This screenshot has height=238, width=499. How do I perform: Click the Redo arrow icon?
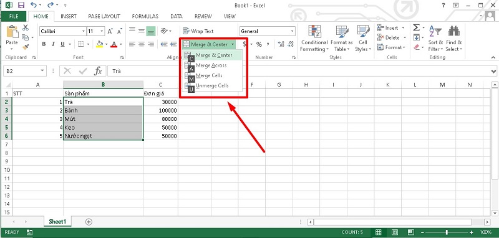pyautogui.click(x=50, y=5)
